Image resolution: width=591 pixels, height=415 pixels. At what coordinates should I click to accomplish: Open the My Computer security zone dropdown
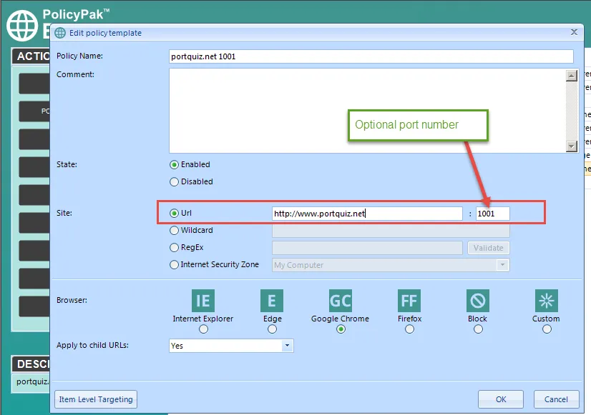(391, 265)
